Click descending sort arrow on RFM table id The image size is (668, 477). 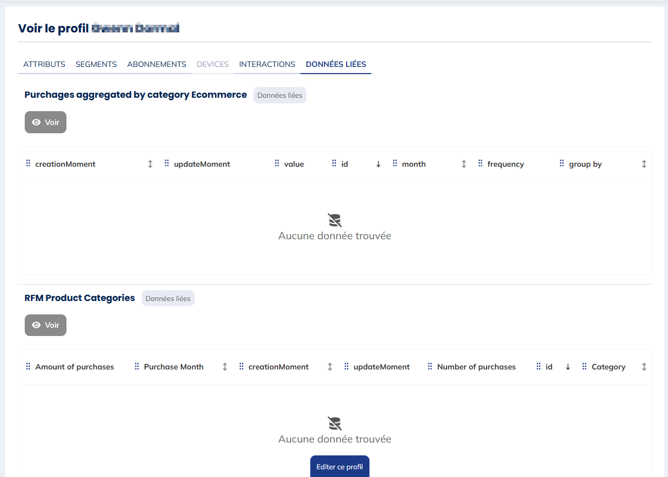(568, 367)
